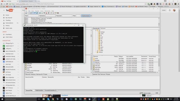The width and height of the screenshot is (180, 101).
Task: Toggle remote directory tree display in FileZilla
Action: coord(35,13)
